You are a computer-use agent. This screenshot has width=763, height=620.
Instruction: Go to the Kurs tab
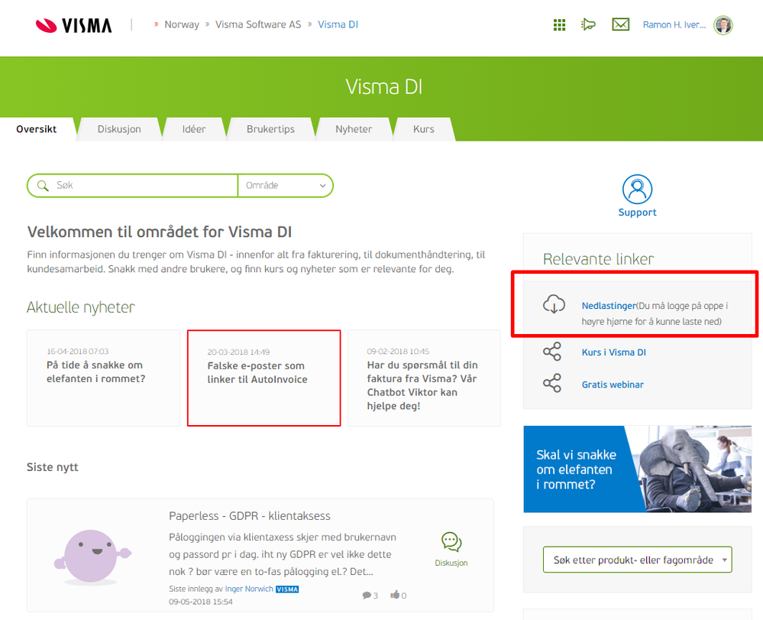pyautogui.click(x=424, y=129)
